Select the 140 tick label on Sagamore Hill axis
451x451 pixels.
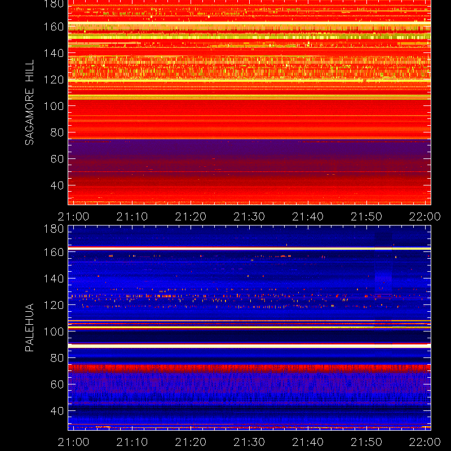(54, 53)
